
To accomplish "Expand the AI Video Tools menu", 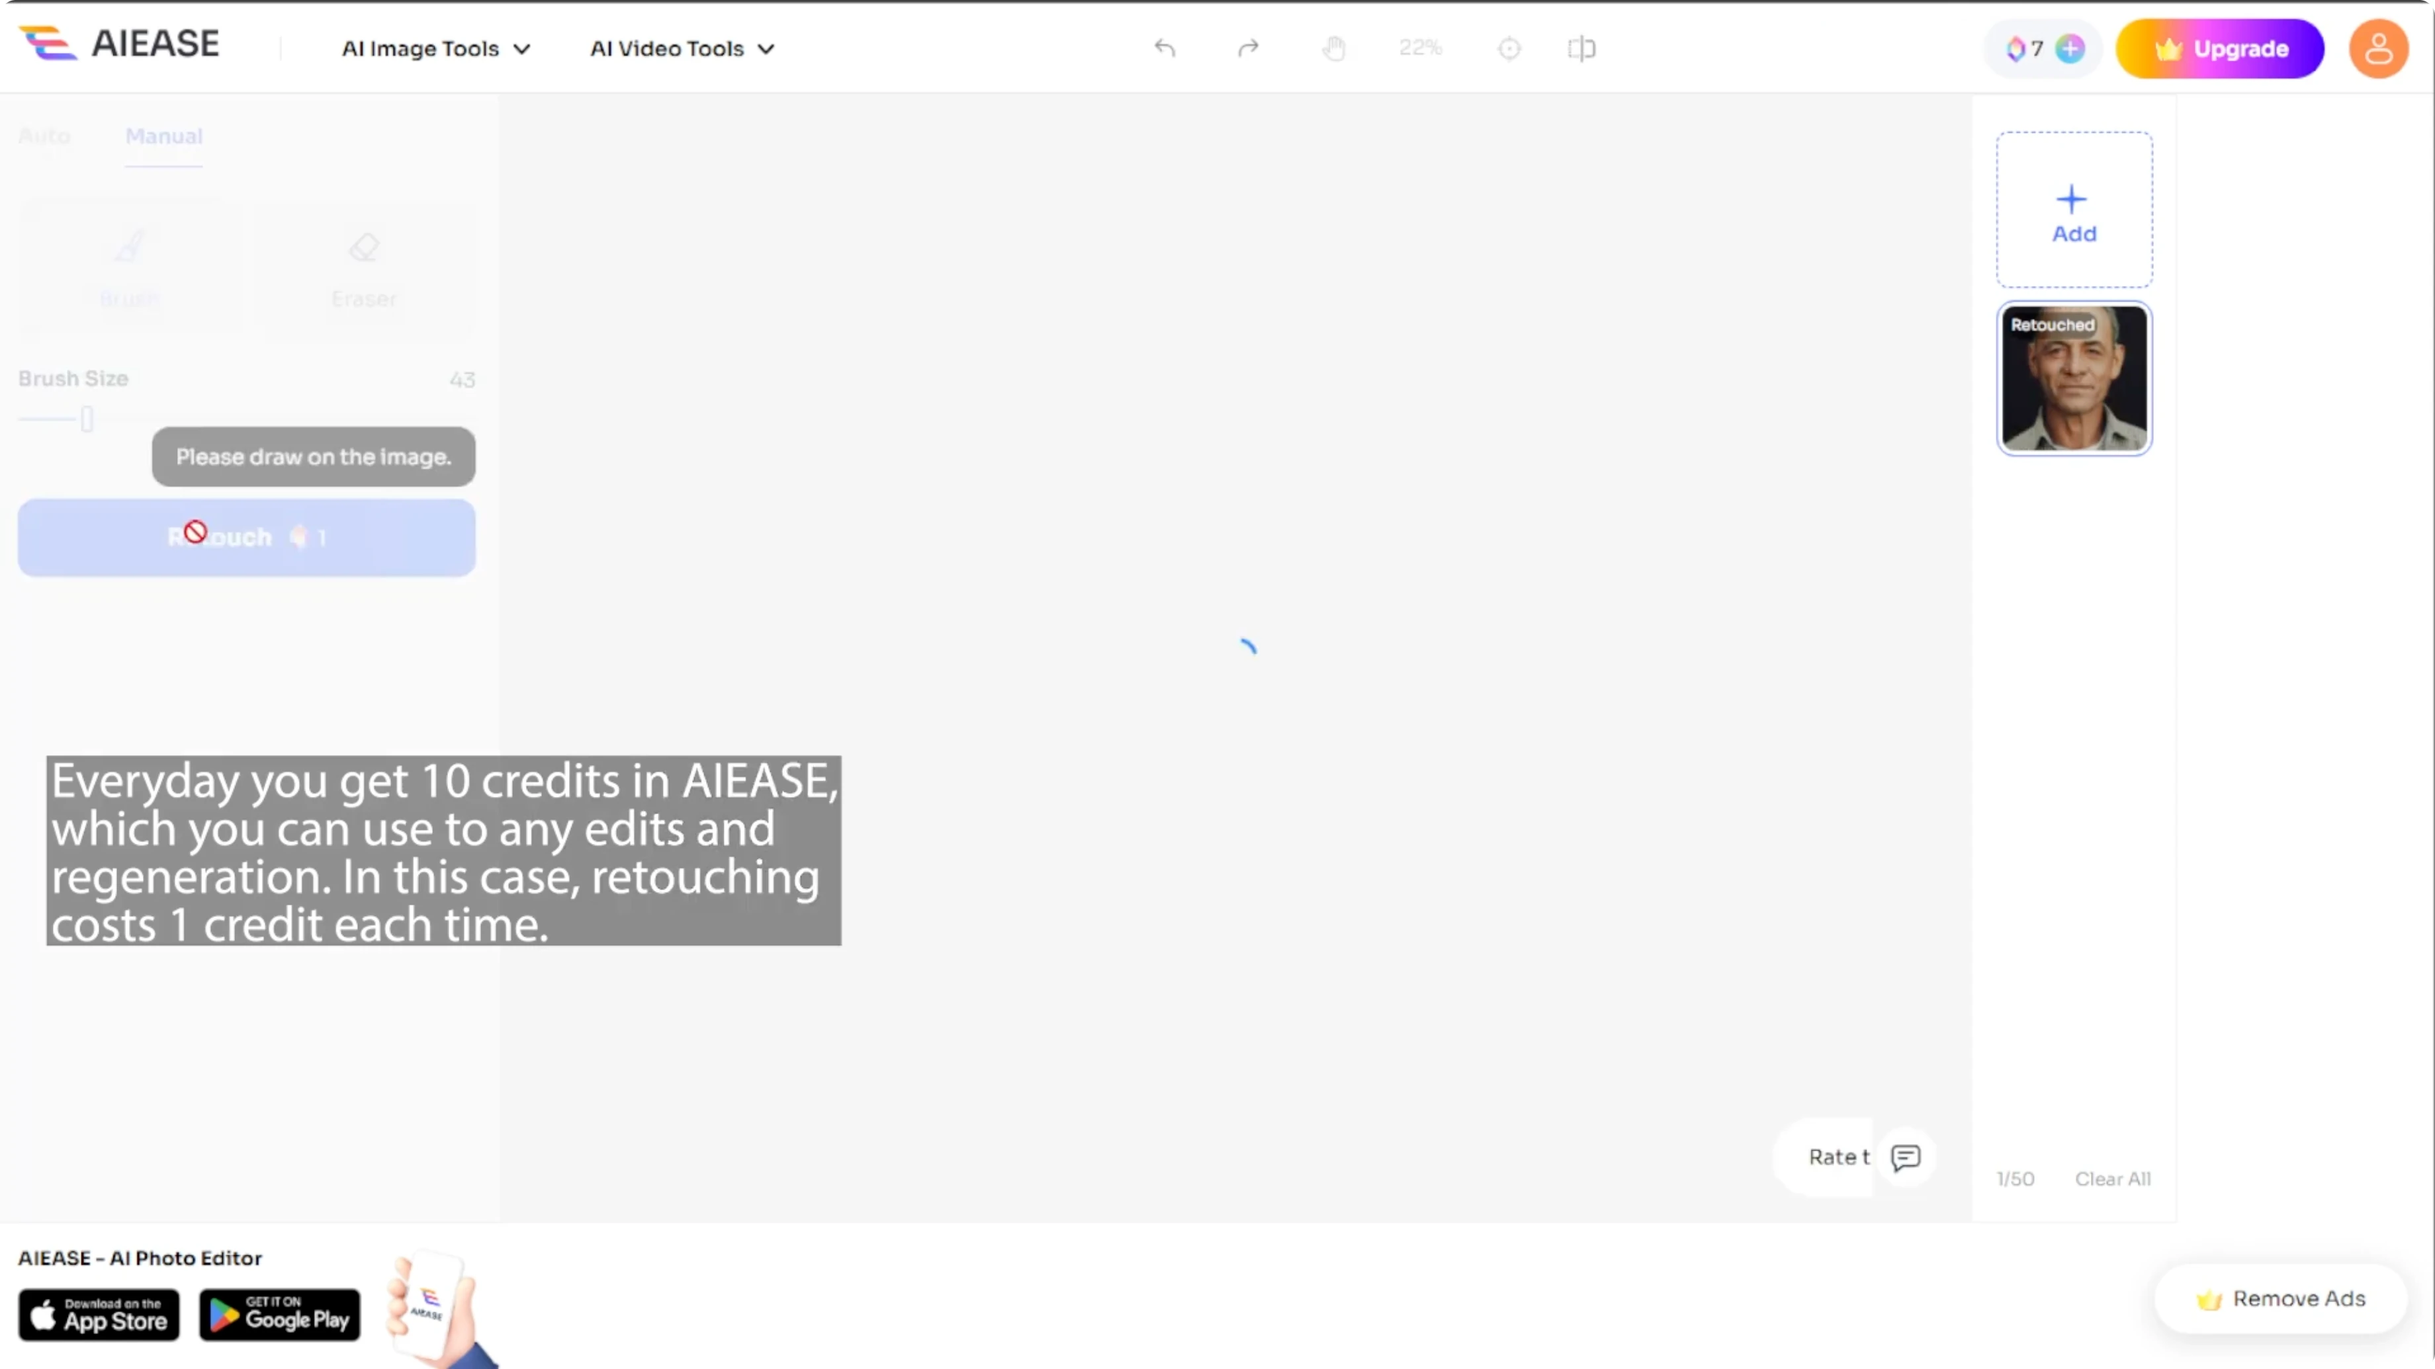I will [x=682, y=48].
